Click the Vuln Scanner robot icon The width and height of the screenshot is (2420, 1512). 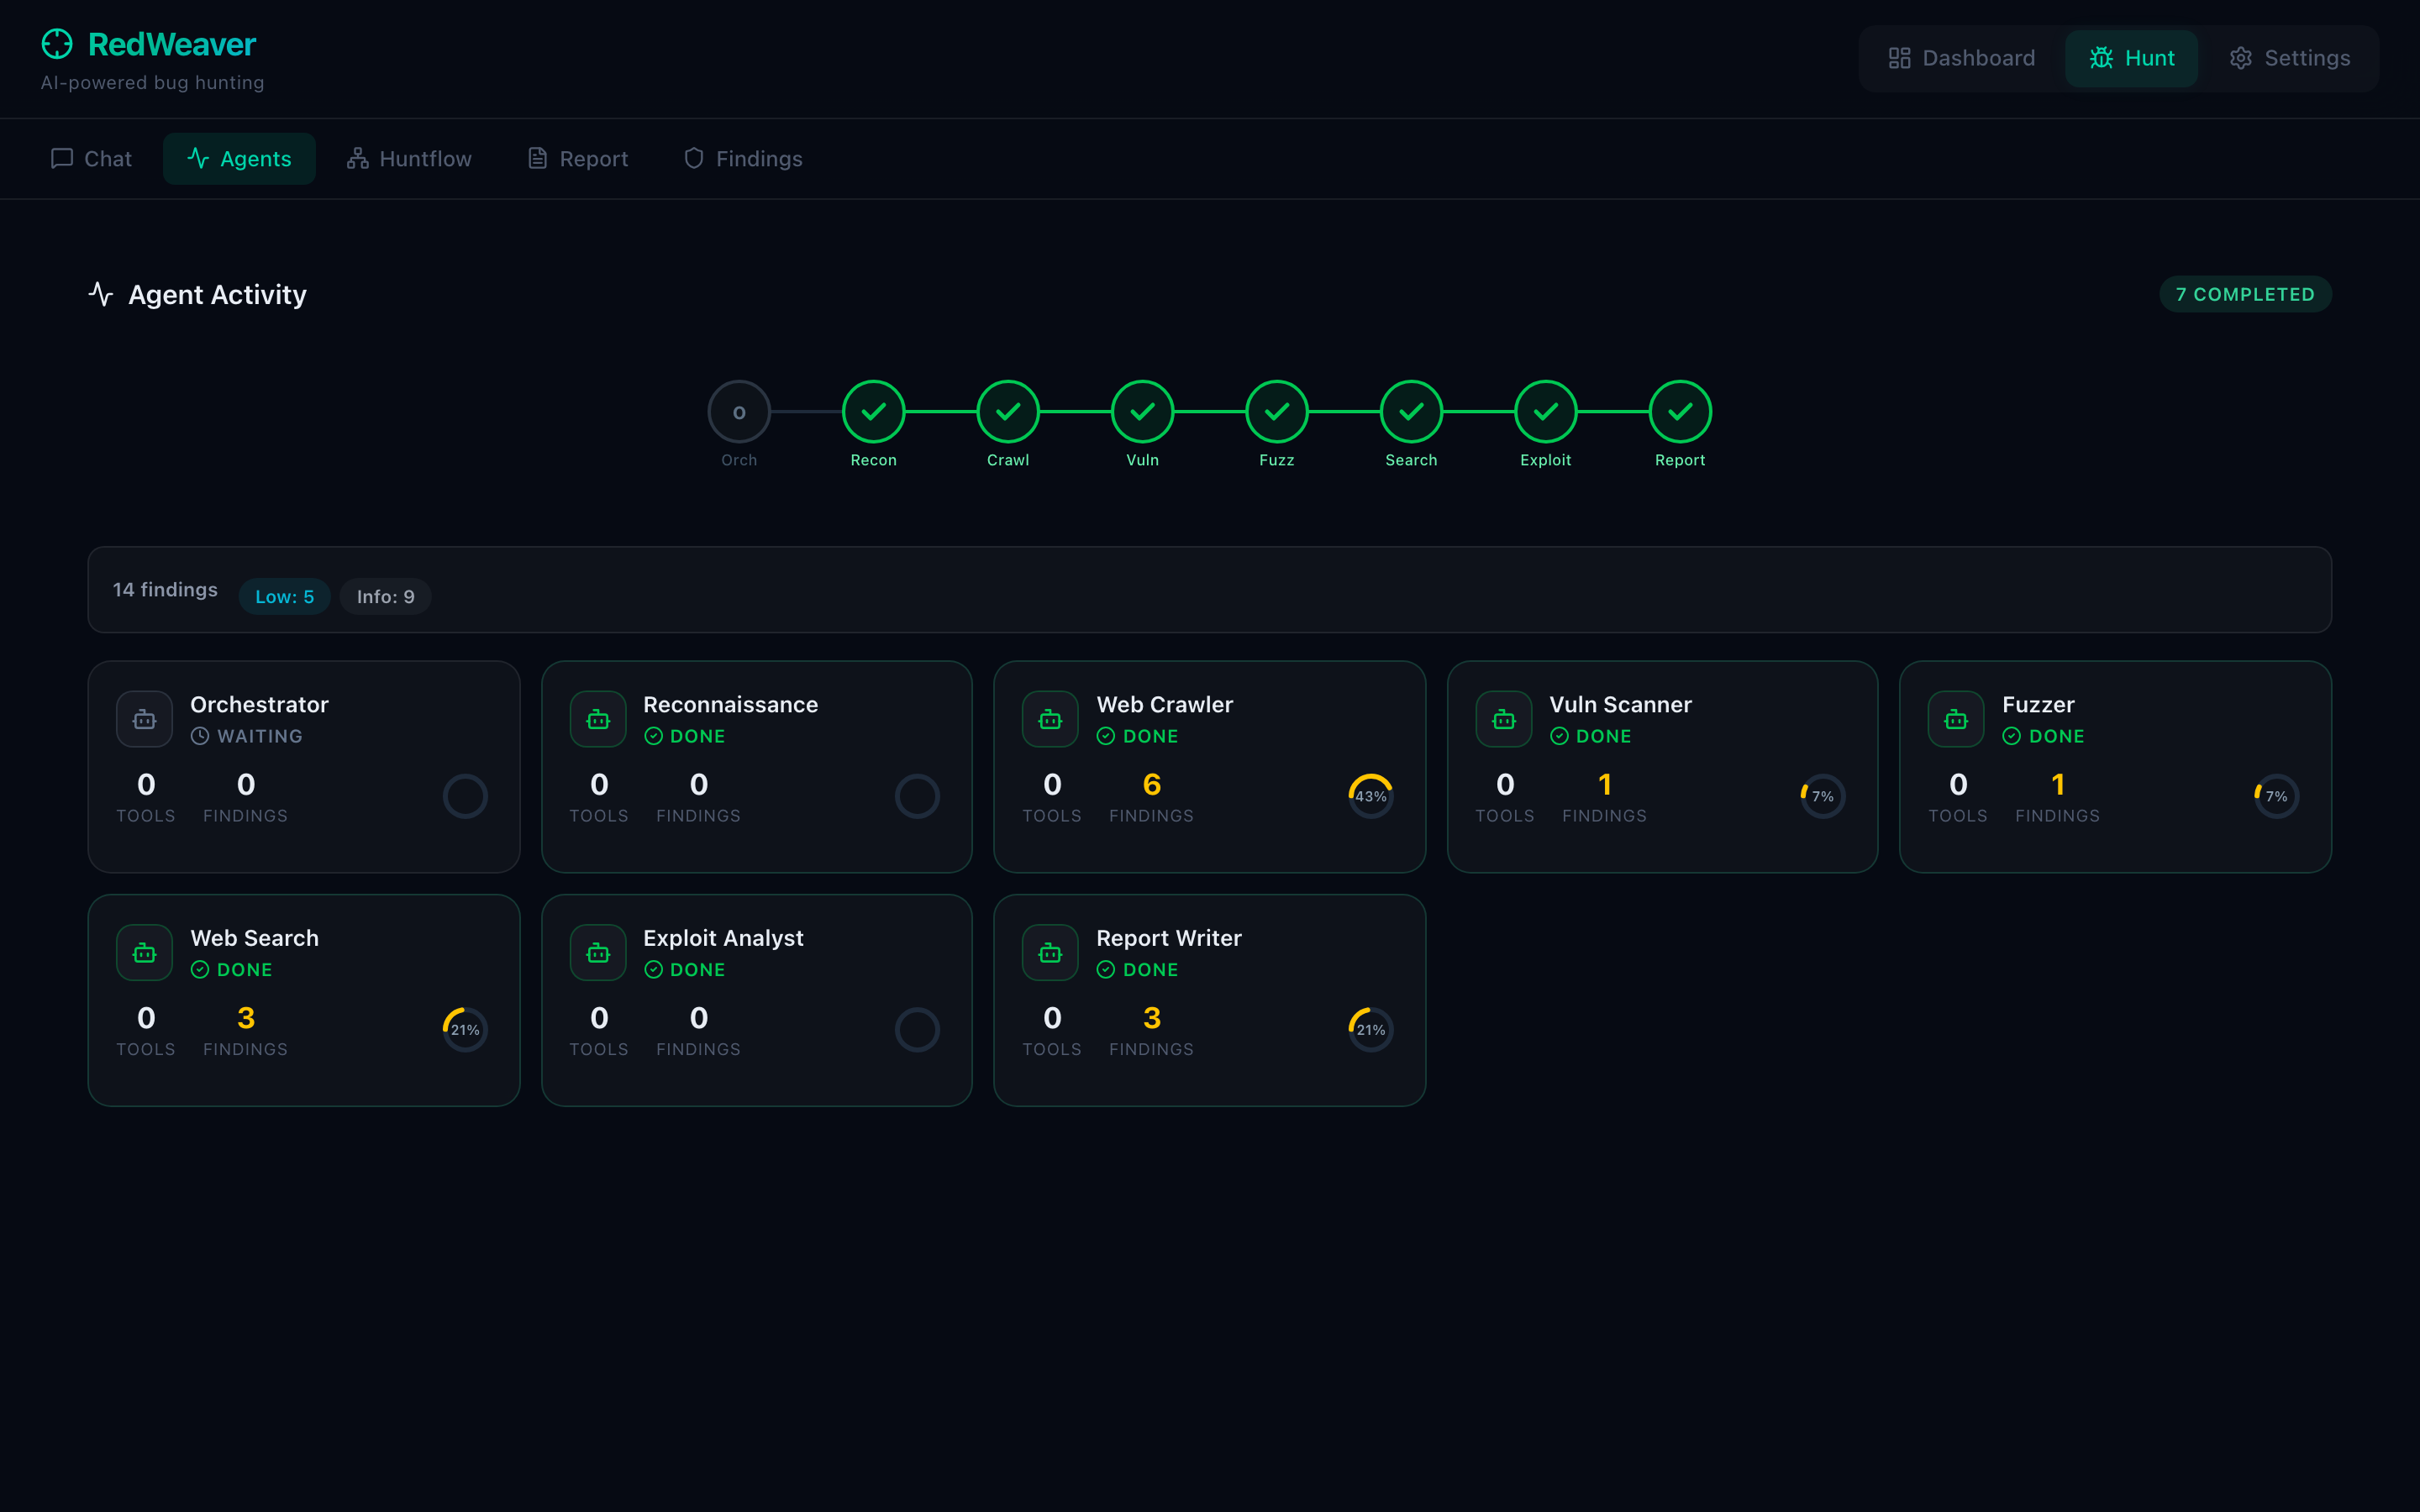(x=1503, y=719)
